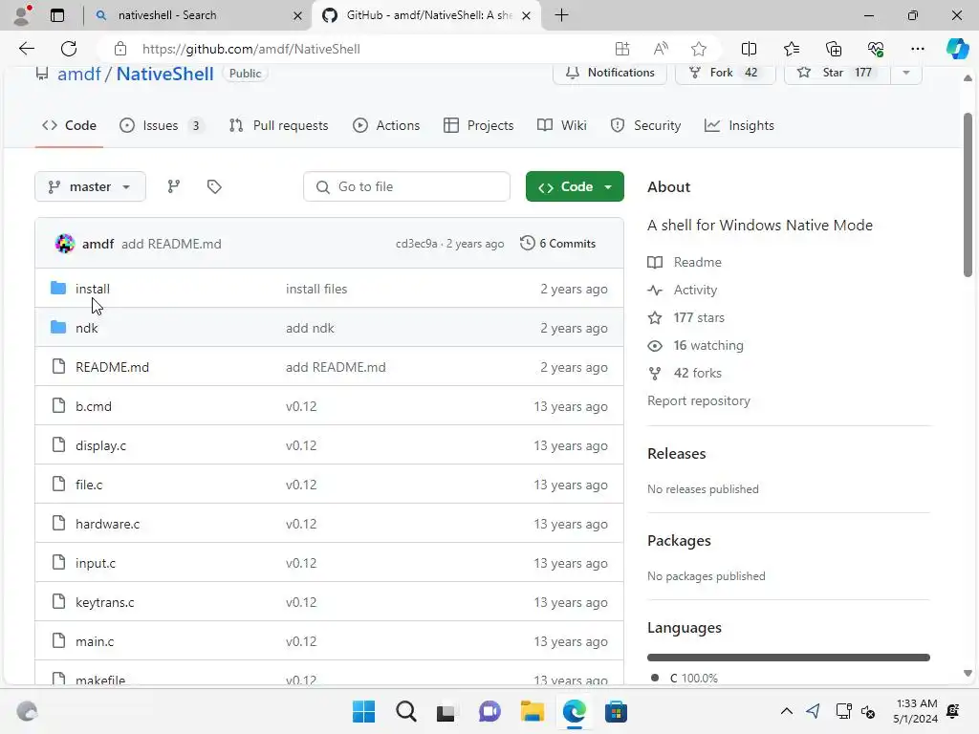Open the browser apps icon in address bar
This screenshot has width=979, height=734.
(621, 49)
